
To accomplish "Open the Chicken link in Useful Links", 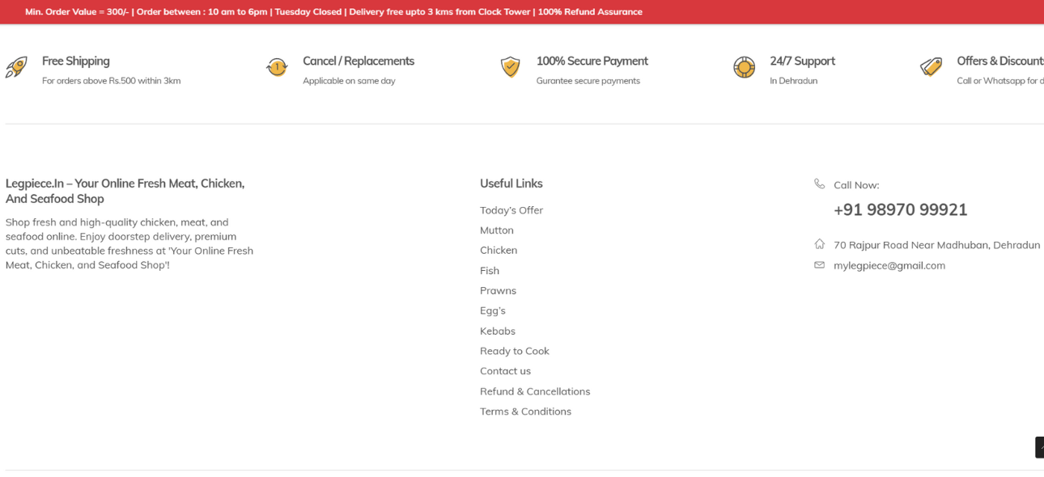I will point(498,251).
